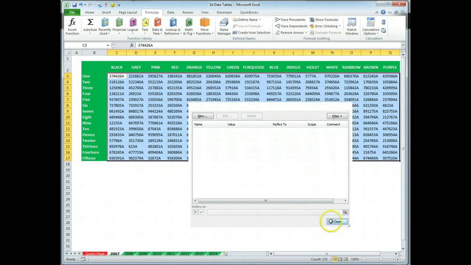471x265 pixels.
Task: Click the Undo arrow icon
Action: (81, 5)
